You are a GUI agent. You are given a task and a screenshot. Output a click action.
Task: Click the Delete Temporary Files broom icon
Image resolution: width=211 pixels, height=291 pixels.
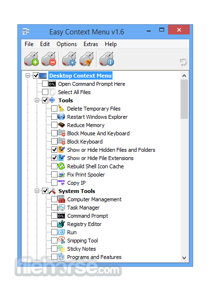coord(61,108)
